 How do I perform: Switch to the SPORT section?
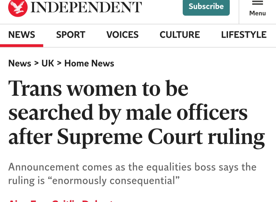(x=71, y=35)
